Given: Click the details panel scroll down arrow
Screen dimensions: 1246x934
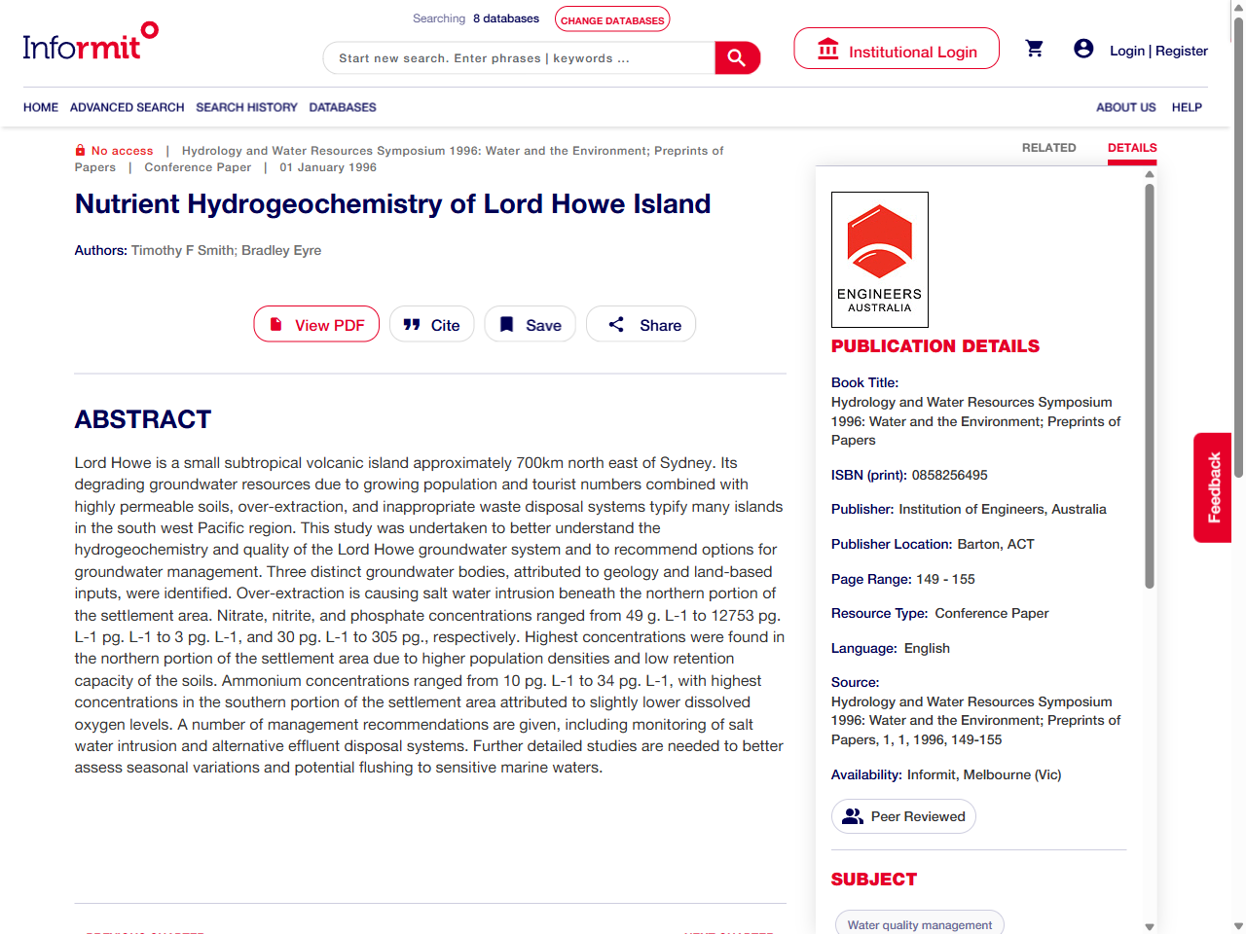Looking at the screenshot, I should point(1150,927).
